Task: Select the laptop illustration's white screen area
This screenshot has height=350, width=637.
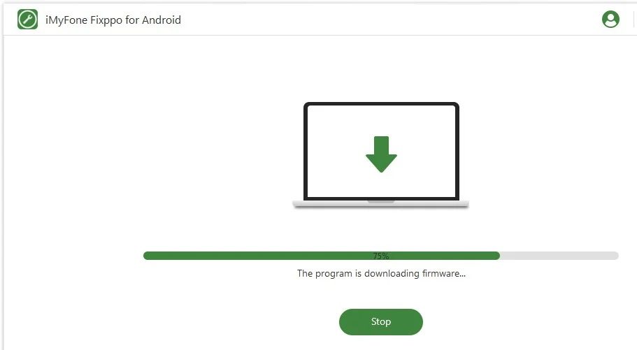Action: (x=382, y=151)
